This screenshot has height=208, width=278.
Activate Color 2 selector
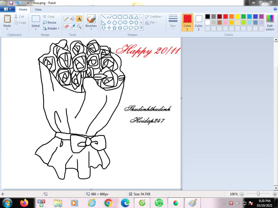199,22
